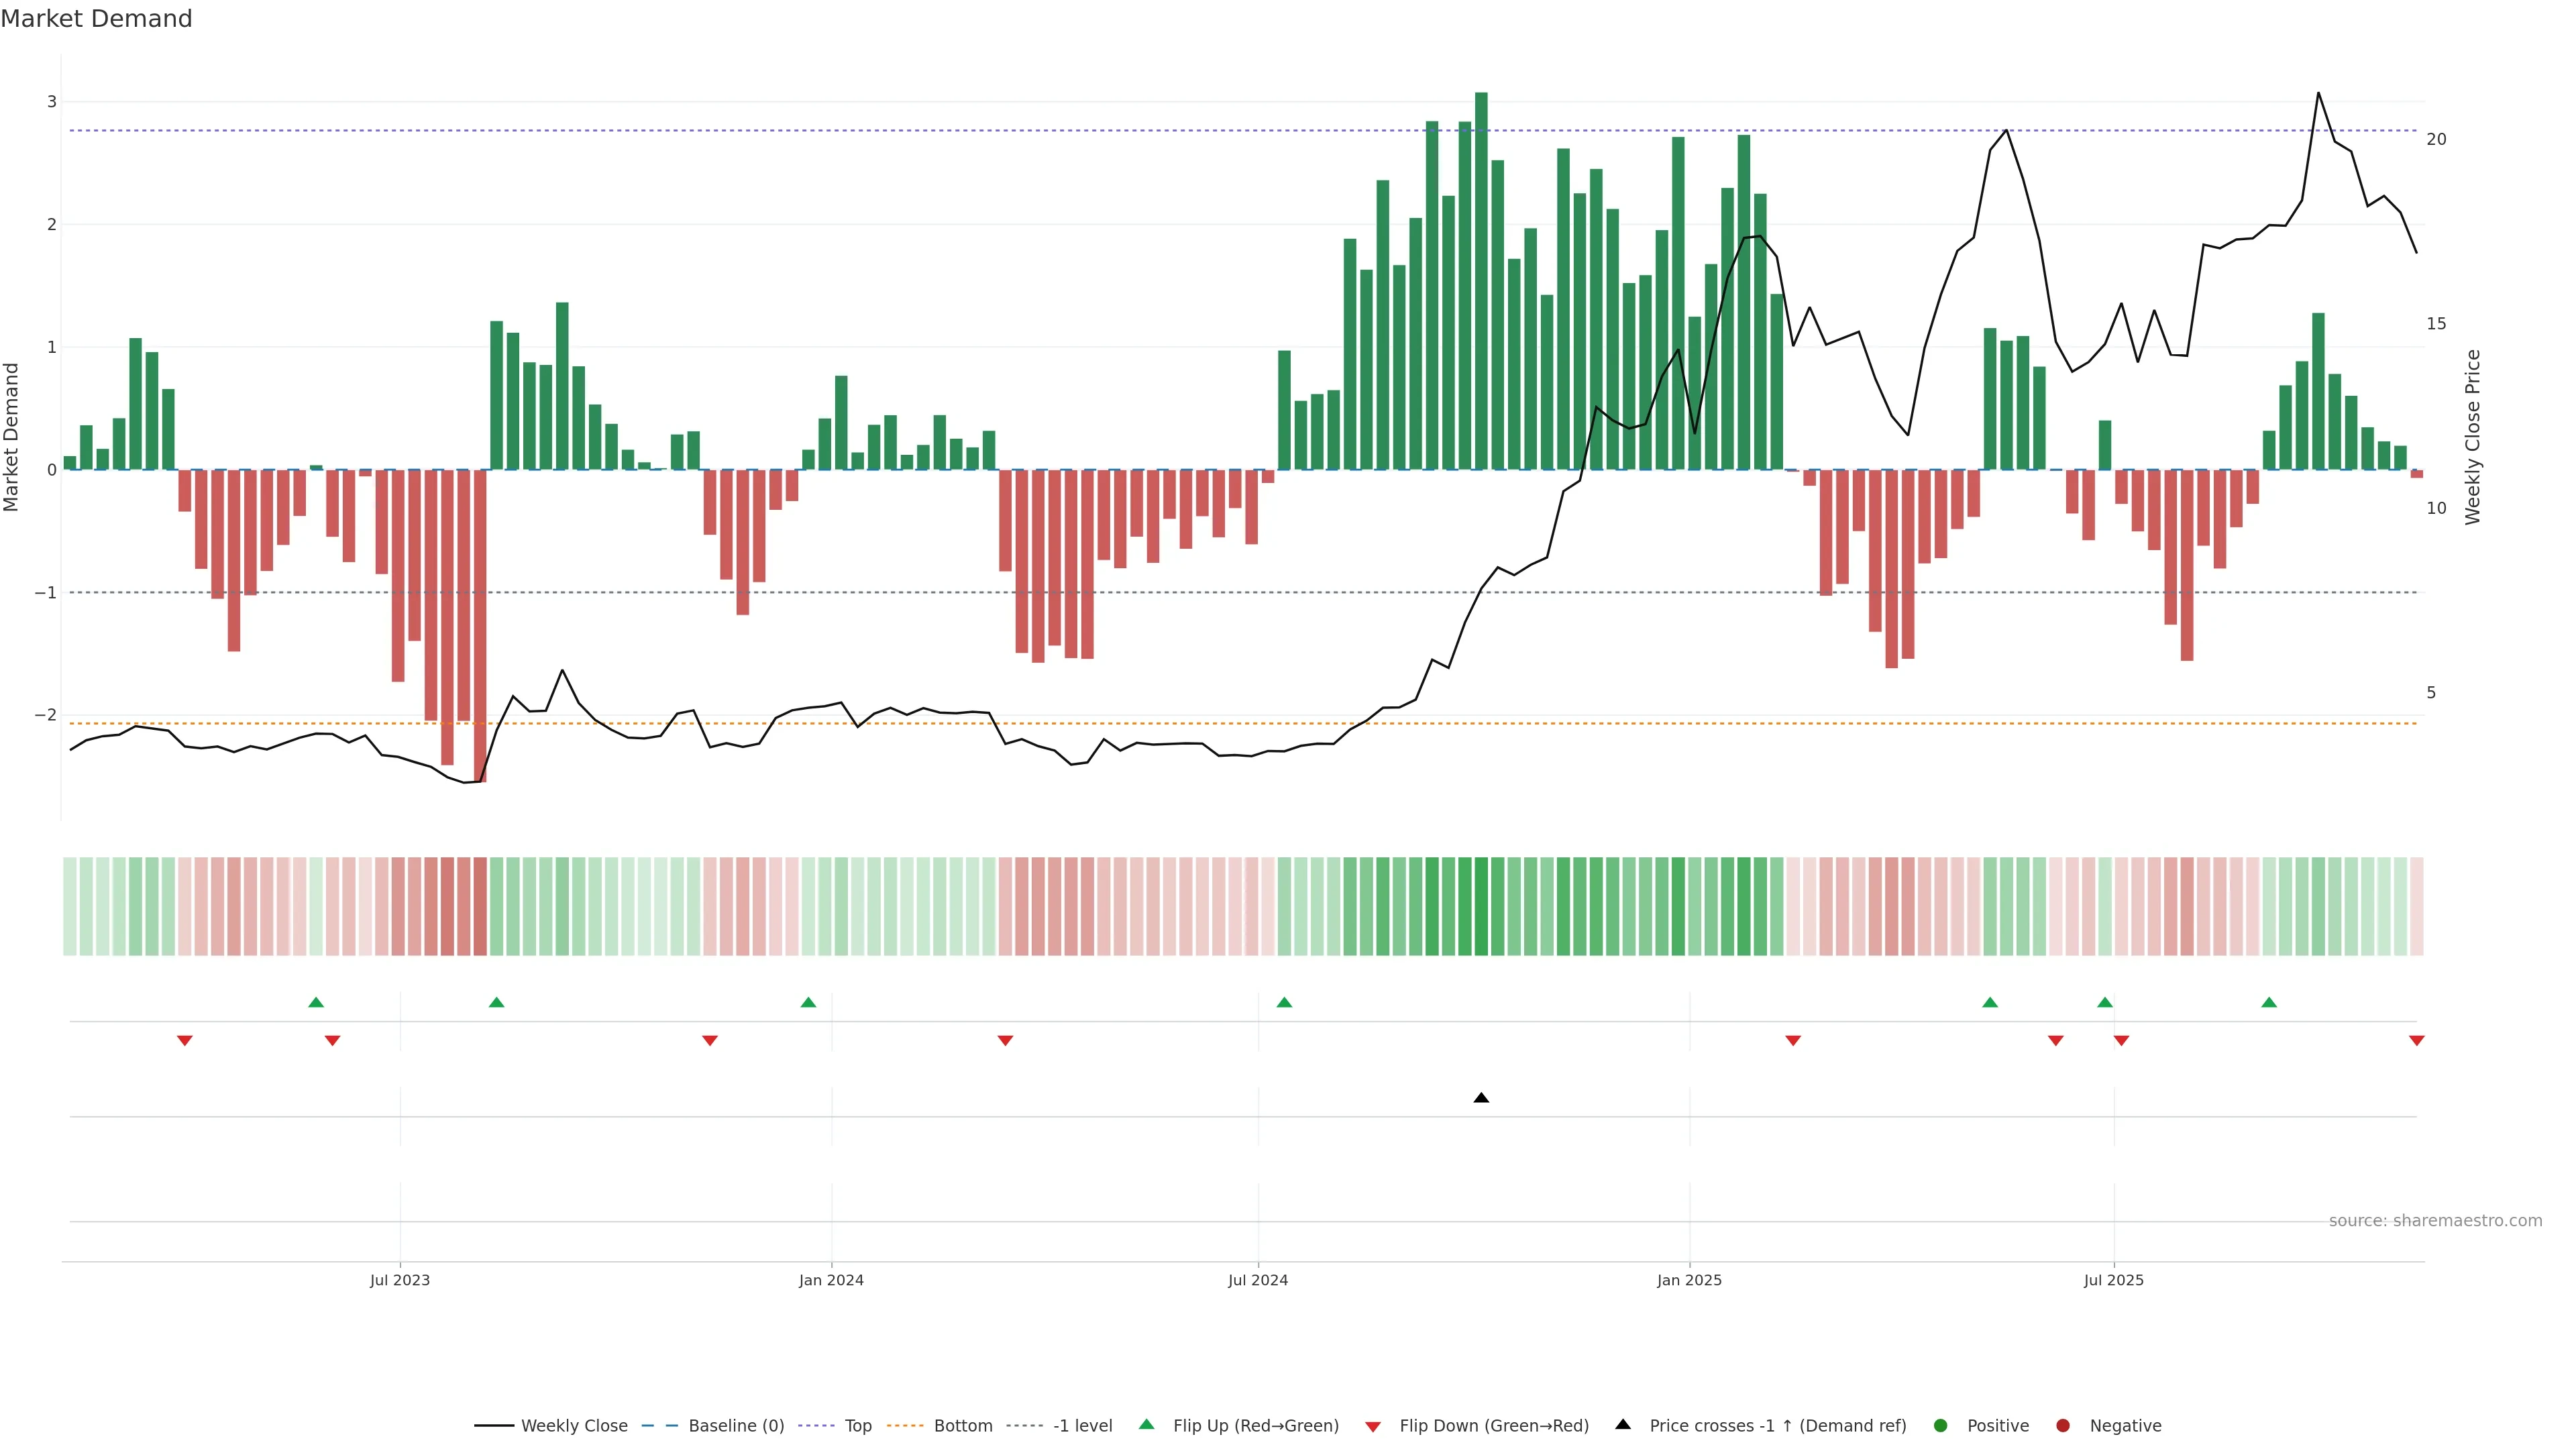The image size is (2576, 1449).
Task: Click the -1 level legend item
Action: [1082, 1426]
